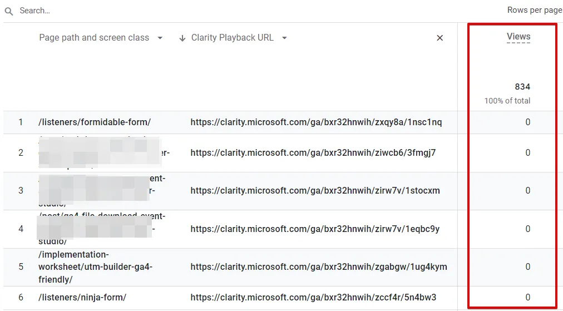Viewport: 563px width, 311px height.
Task: Sort by the Views column header
Action: [x=518, y=37]
